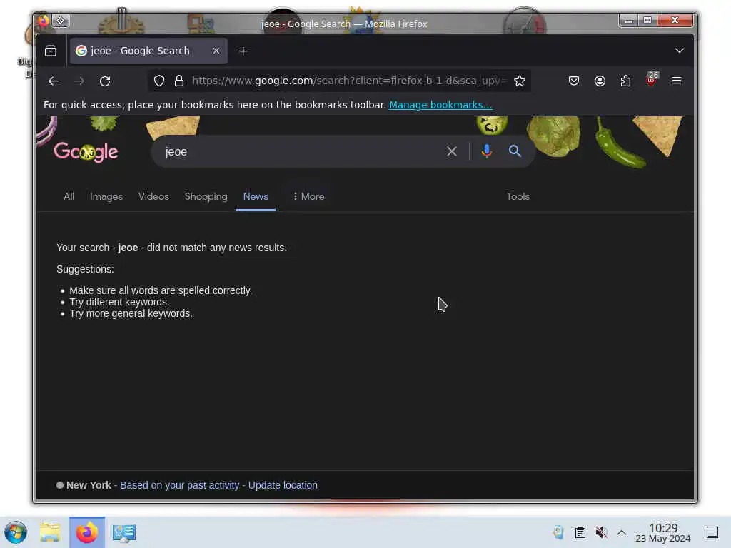Select the jeoe - Google Search browser tab

pyautogui.click(x=148, y=51)
